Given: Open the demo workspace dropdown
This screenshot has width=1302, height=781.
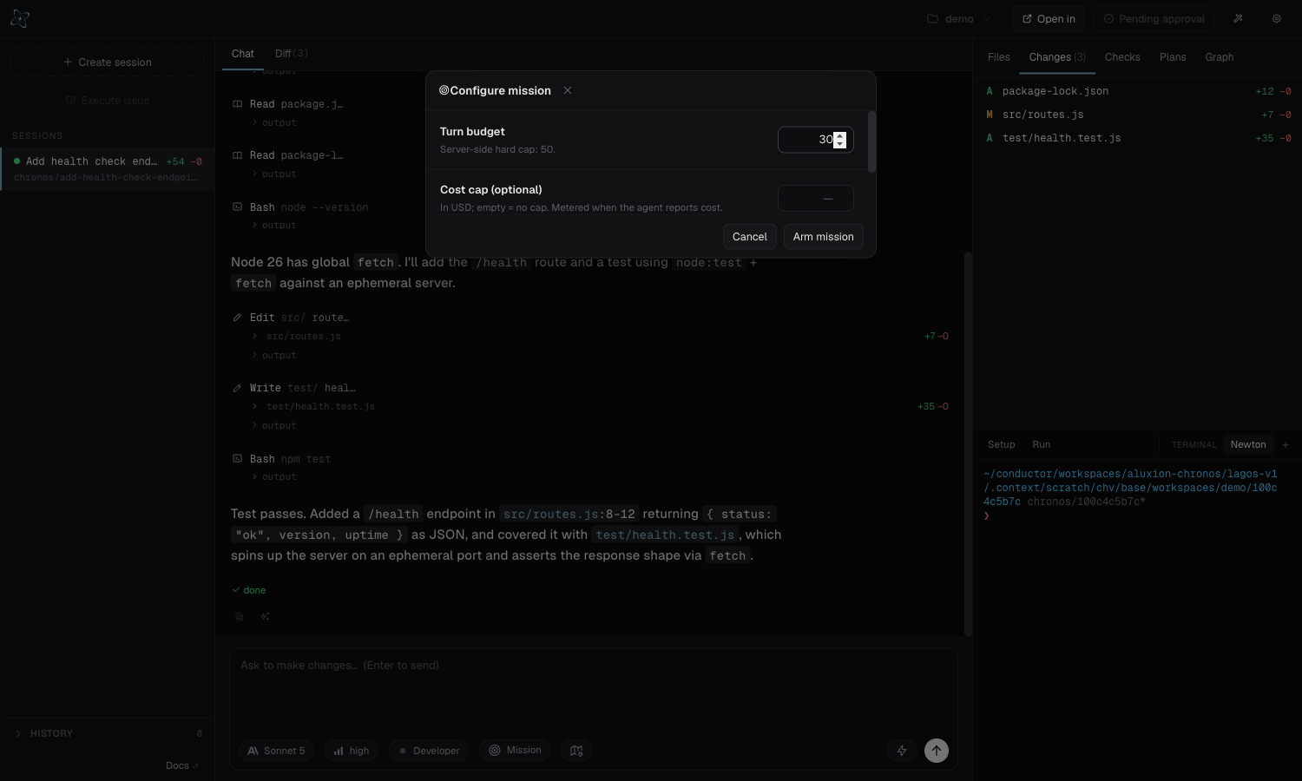Looking at the screenshot, I should (x=958, y=18).
